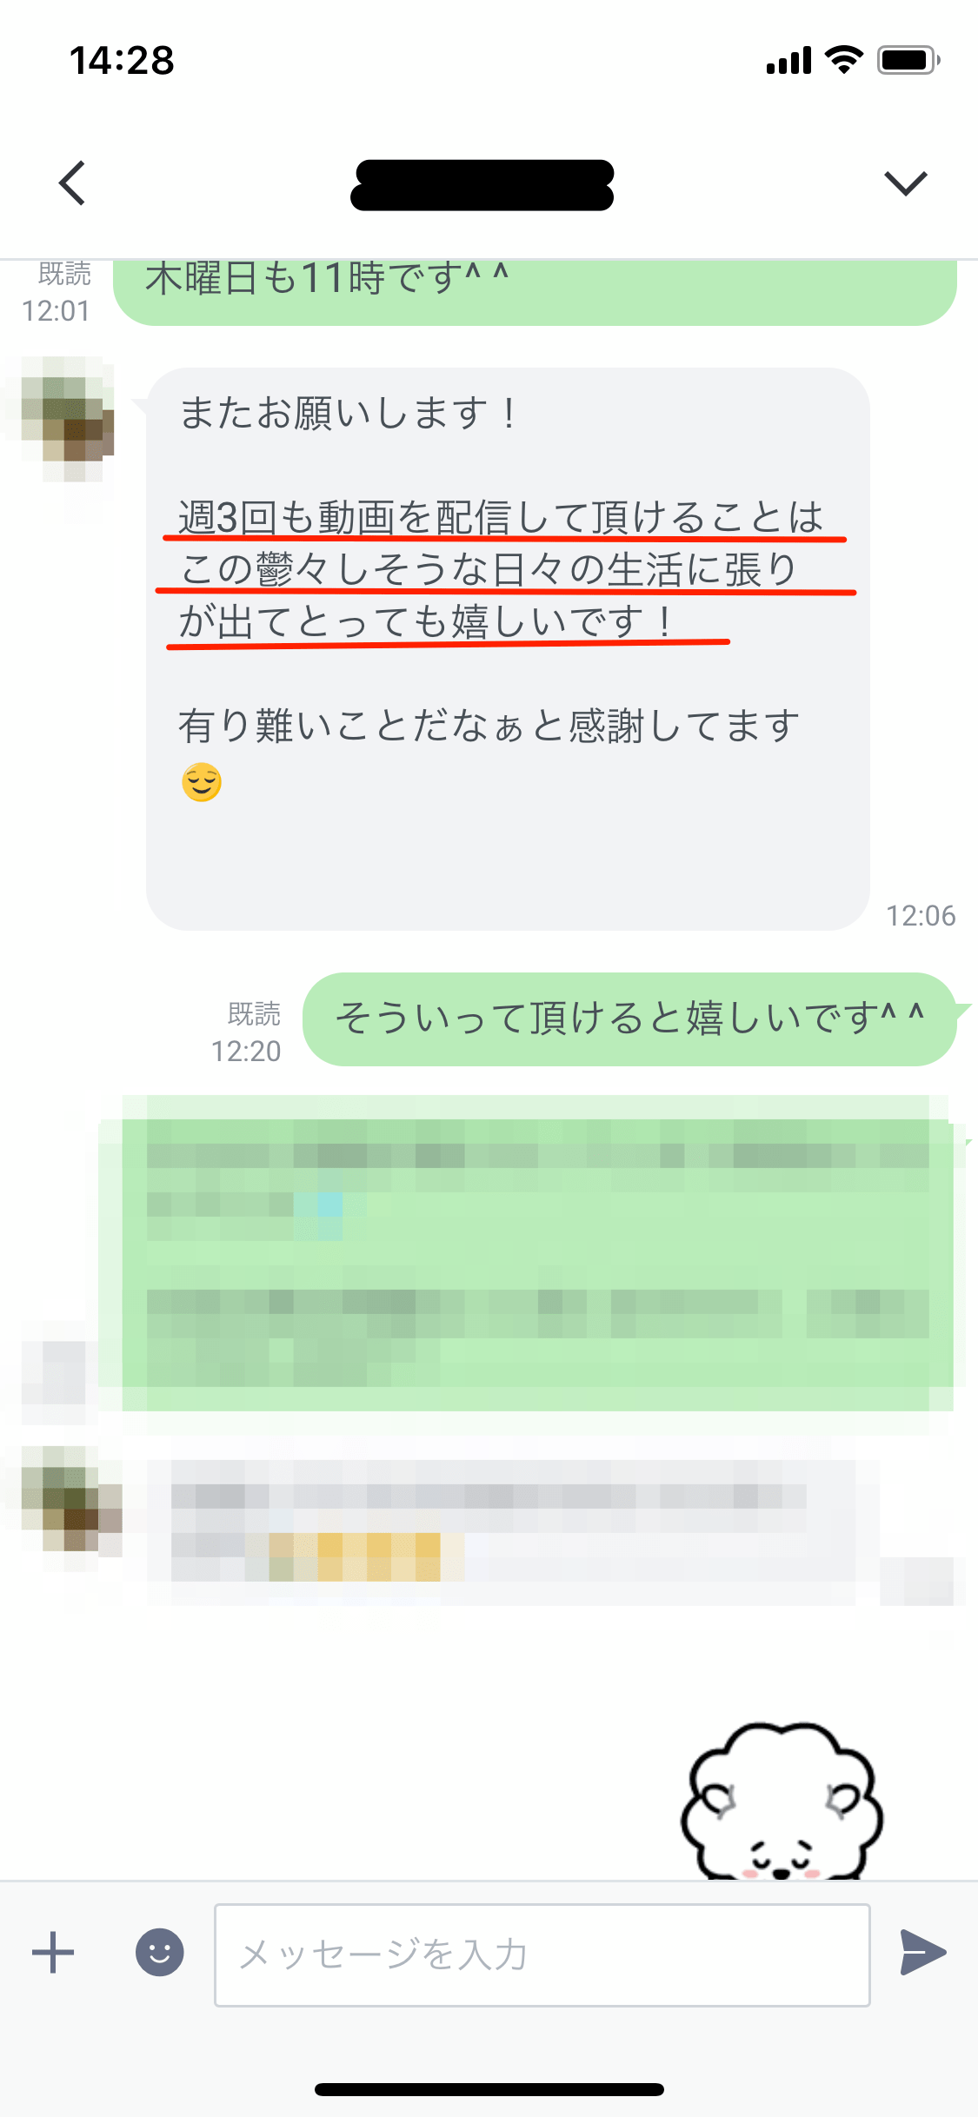Tap the relieved face emoji
The height and width of the screenshot is (2117, 978).
click(202, 782)
